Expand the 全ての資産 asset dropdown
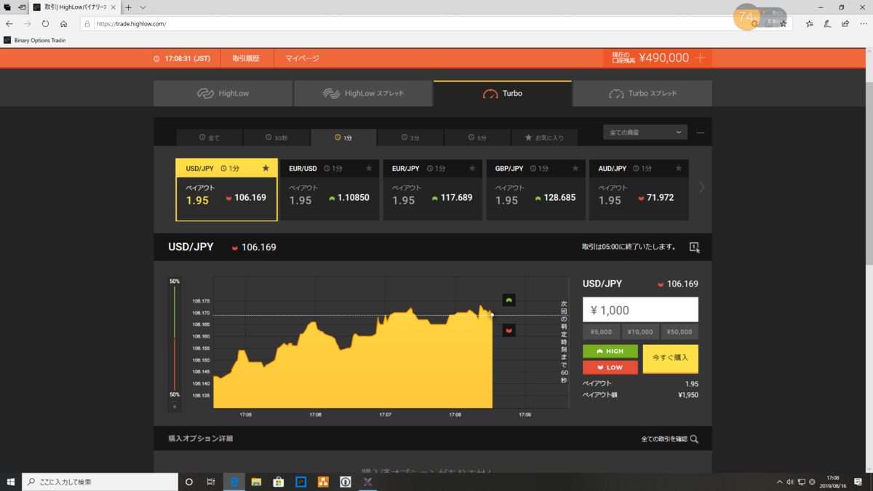 point(645,132)
